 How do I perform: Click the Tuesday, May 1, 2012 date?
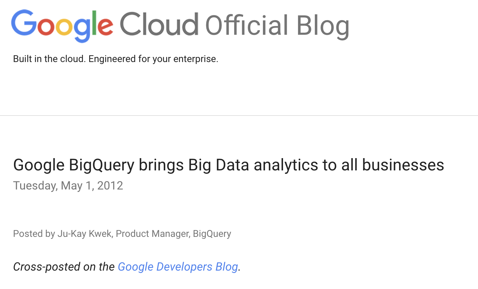click(x=68, y=186)
